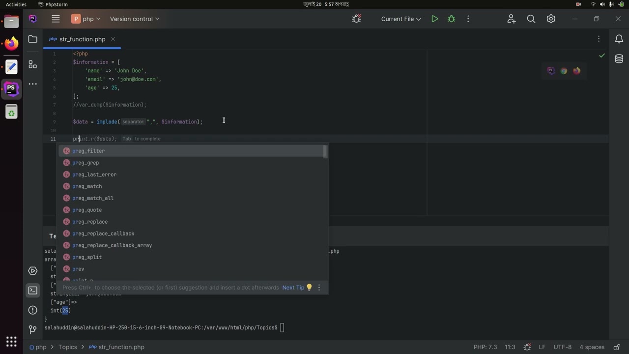Launch Firefox from Ubuntu dock
This screenshot has height=354, width=629.
click(11, 44)
